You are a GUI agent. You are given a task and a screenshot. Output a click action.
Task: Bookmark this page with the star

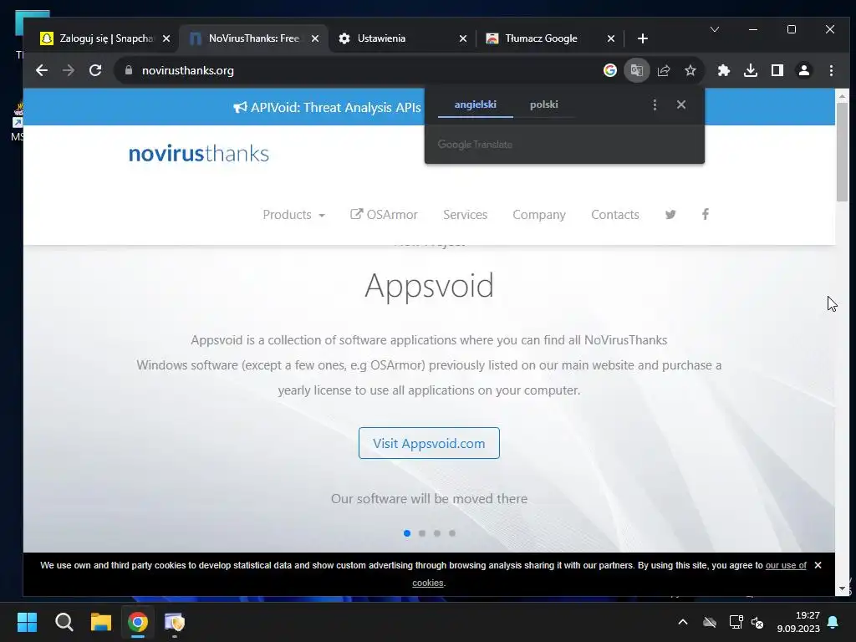pyautogui.click(x=690, y=70)
